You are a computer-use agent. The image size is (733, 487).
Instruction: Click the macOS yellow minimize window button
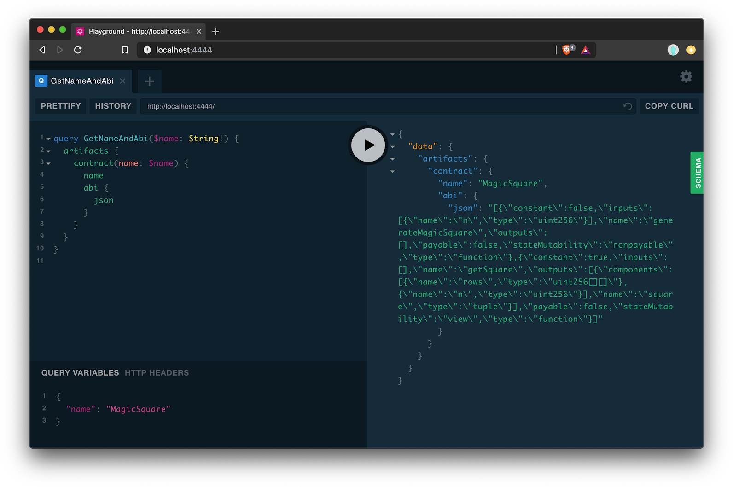point(52,30)
